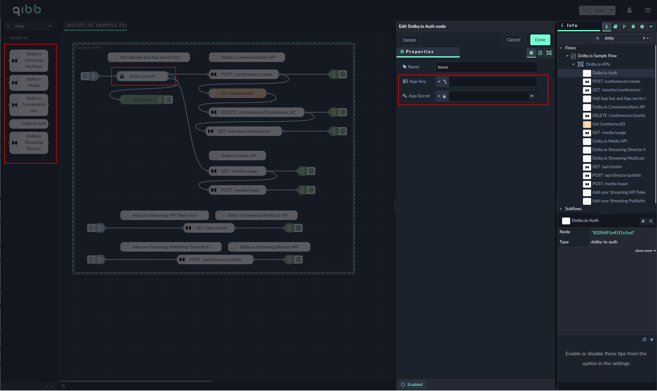
Task: Toggle the Enabled node state button
Action: [412, 384]
